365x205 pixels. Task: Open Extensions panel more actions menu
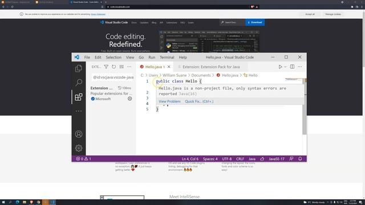click(129, 67)
